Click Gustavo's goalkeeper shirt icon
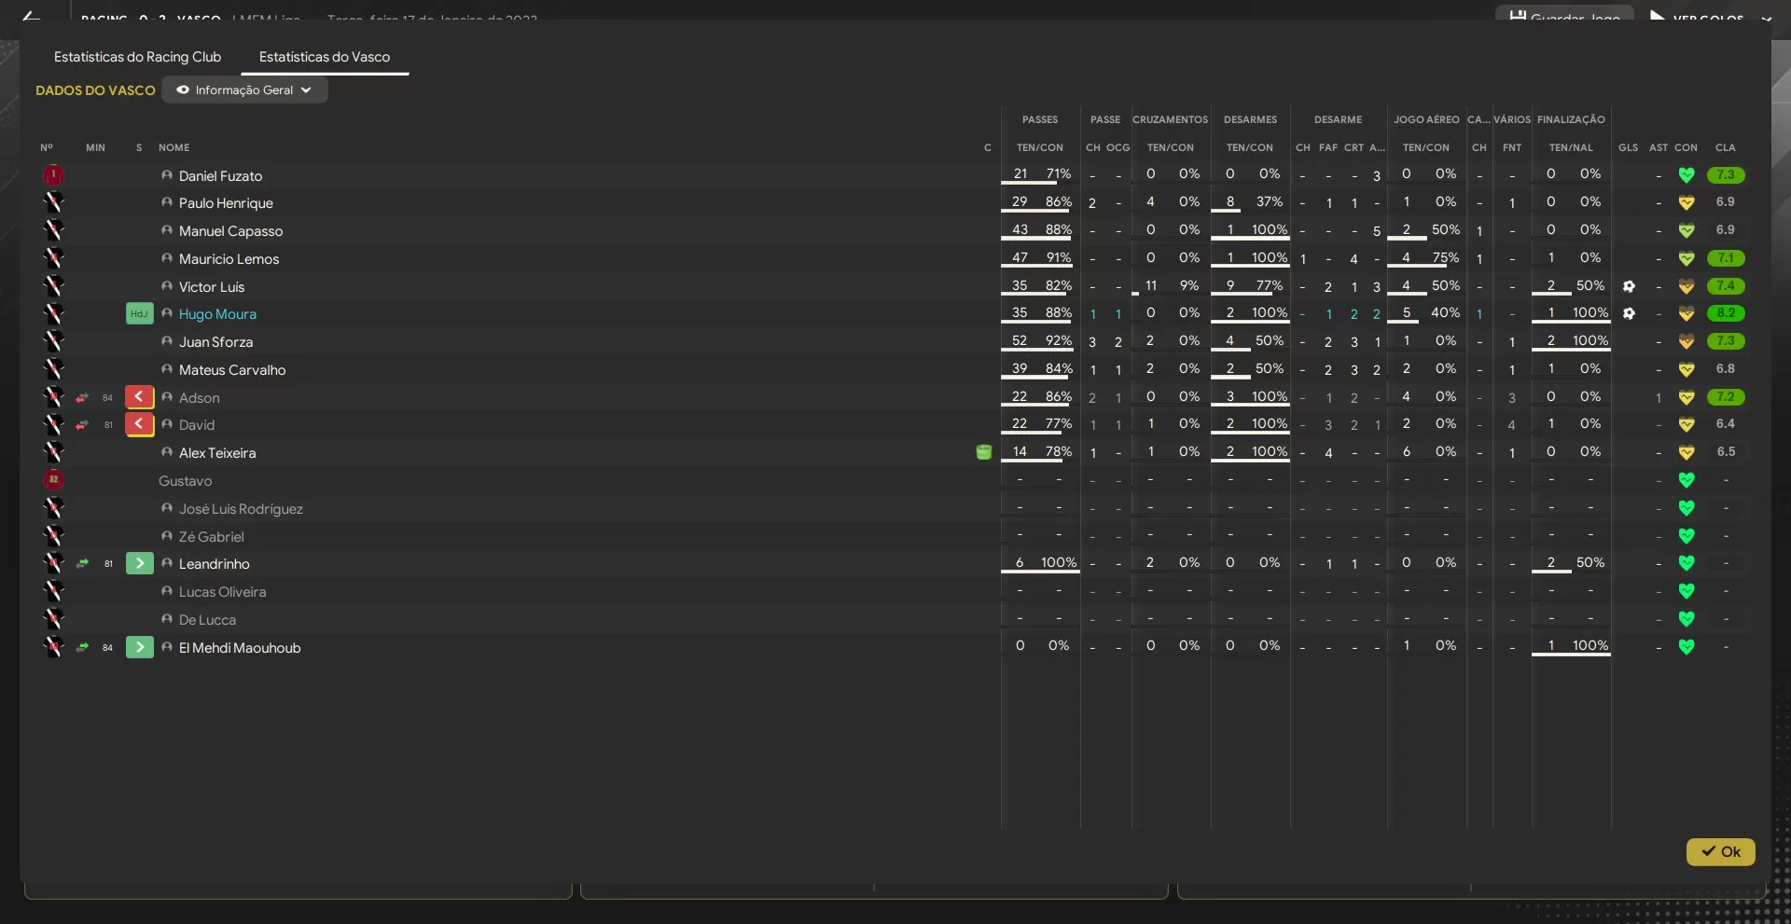This screenshot has width=1791, height=924. coord(53,480)
